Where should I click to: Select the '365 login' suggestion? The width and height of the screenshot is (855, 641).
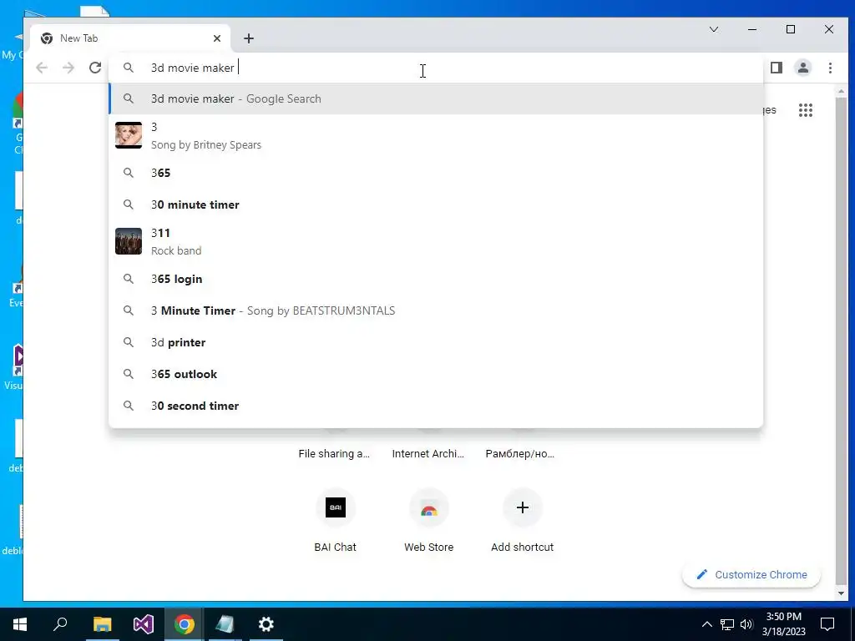(436, 279)
